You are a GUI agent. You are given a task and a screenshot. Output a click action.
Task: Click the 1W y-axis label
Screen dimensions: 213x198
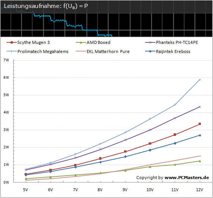pos(6,165)
